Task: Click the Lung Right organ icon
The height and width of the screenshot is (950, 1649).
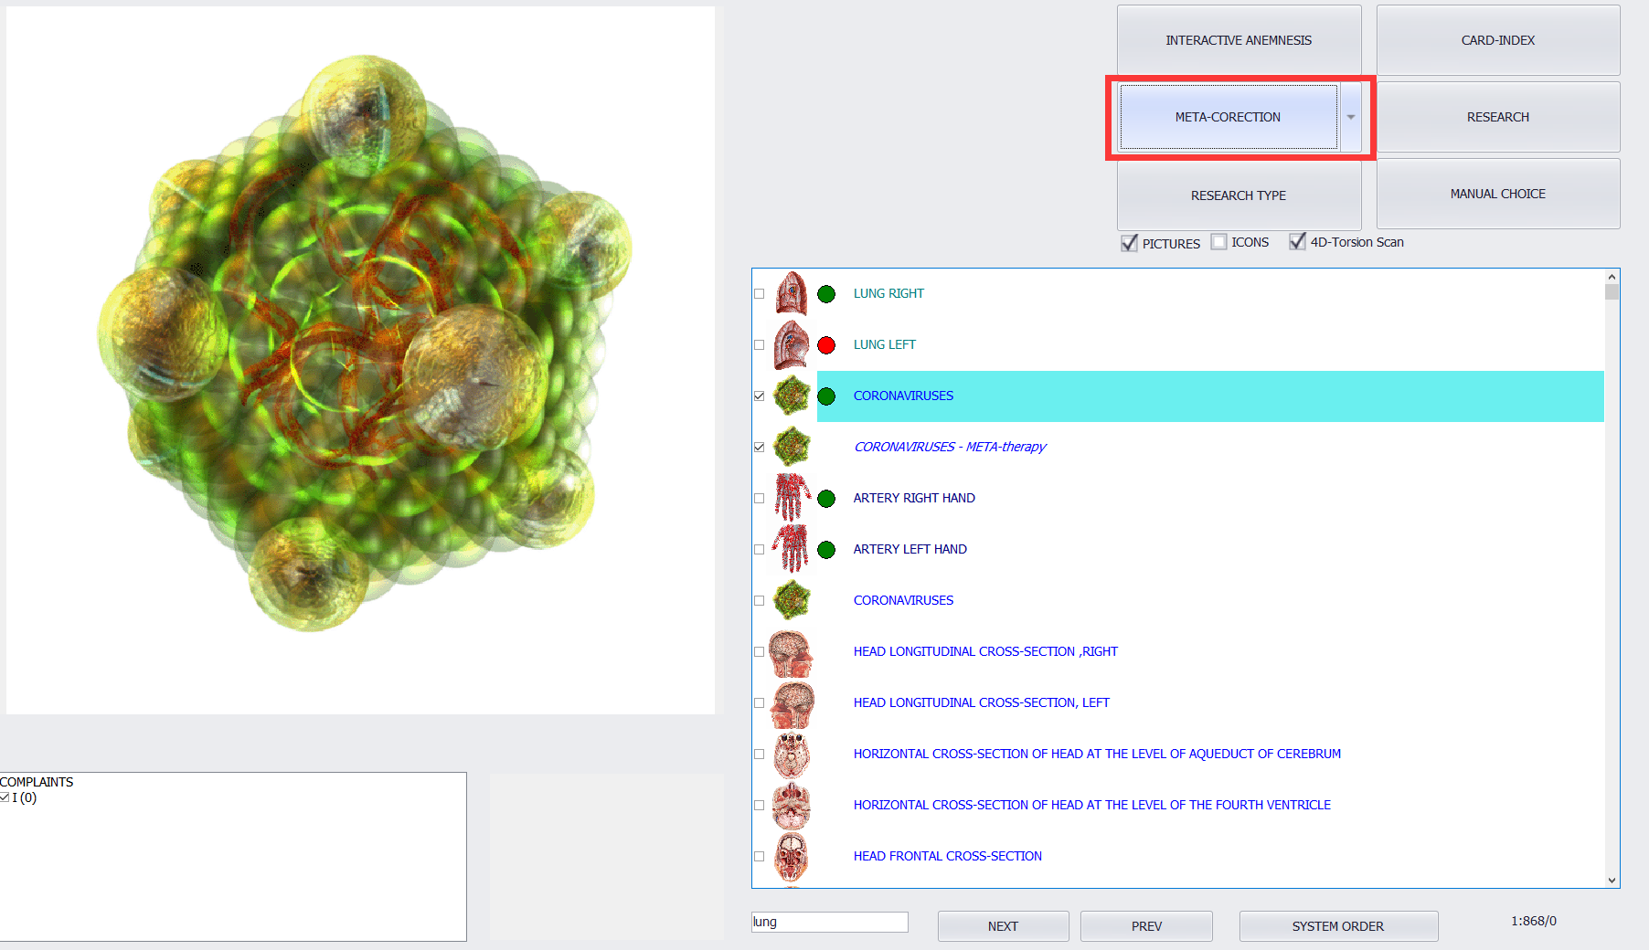Action: pos(791,294)
